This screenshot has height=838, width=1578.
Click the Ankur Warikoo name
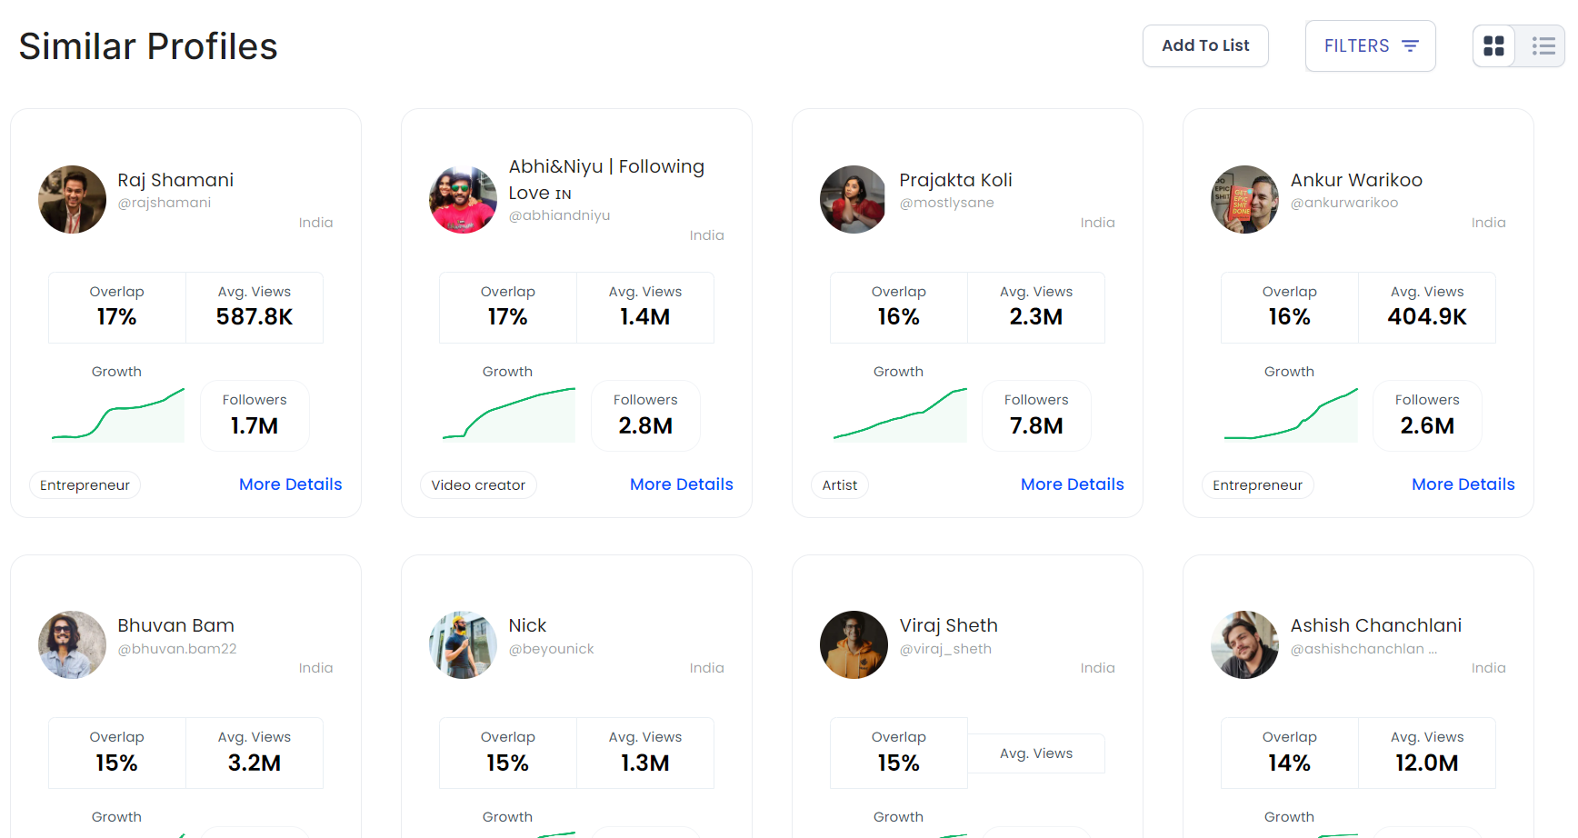coord(1356,180)
